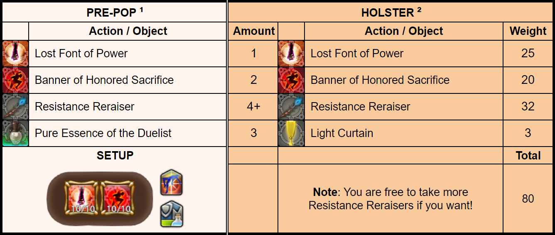Click the Lost Font of Power icon under PRE-POP

click(x=15, y=54)
